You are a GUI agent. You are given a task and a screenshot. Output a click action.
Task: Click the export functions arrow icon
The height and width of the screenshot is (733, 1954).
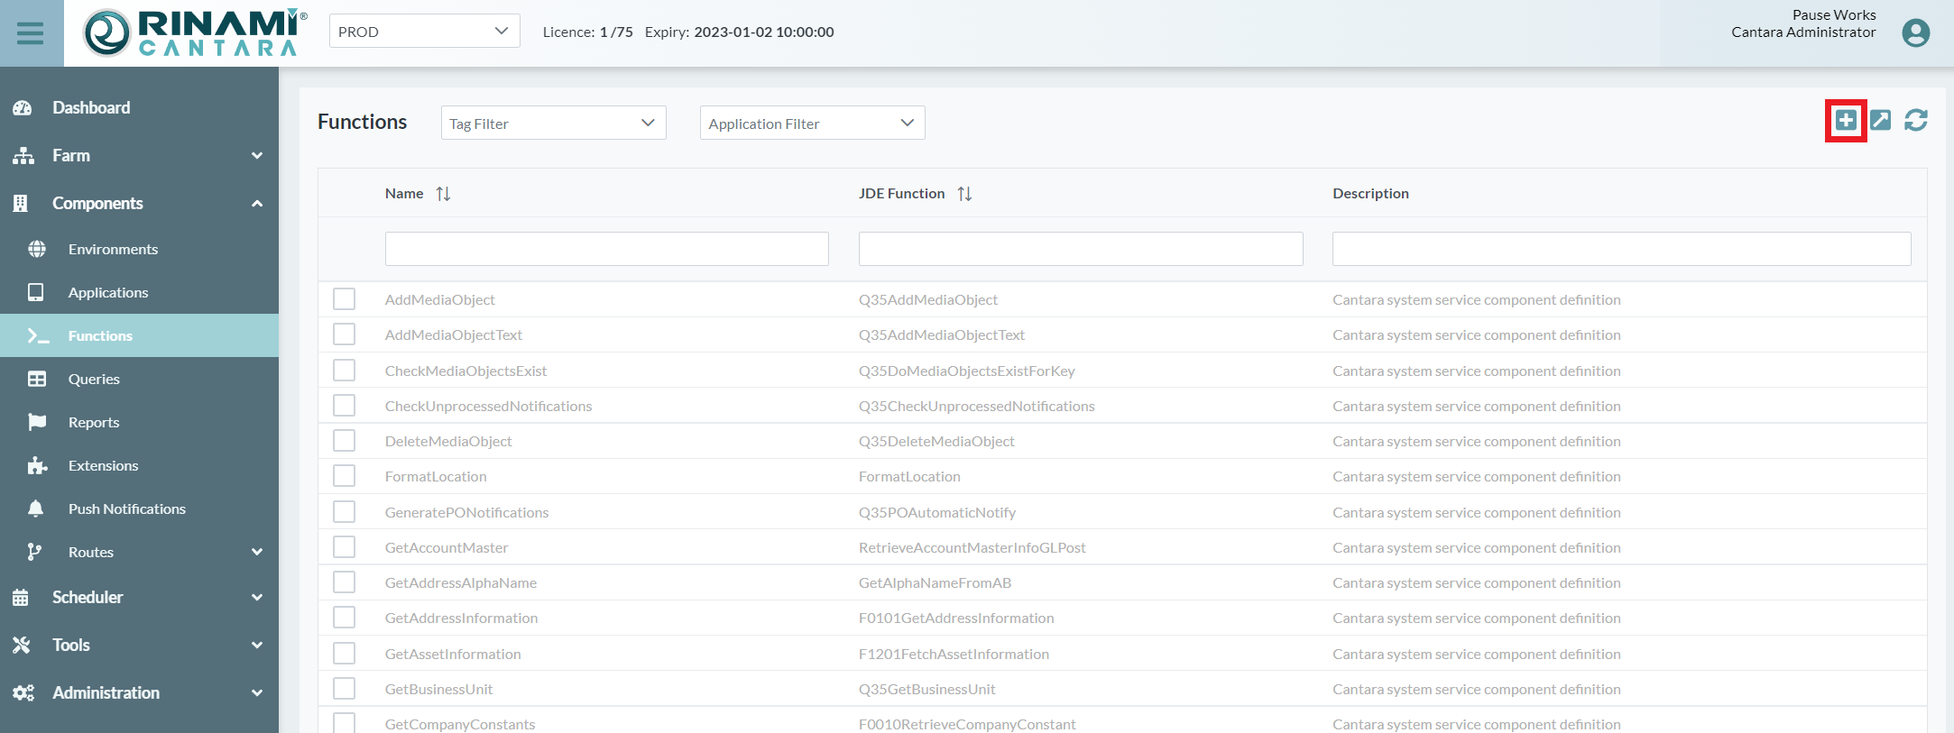coord(1881,120)
